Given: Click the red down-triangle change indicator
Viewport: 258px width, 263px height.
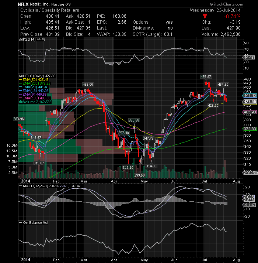Looking at the screenshot, I should coord(205,16).
